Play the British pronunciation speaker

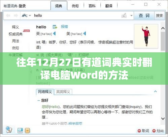(55, 33)
